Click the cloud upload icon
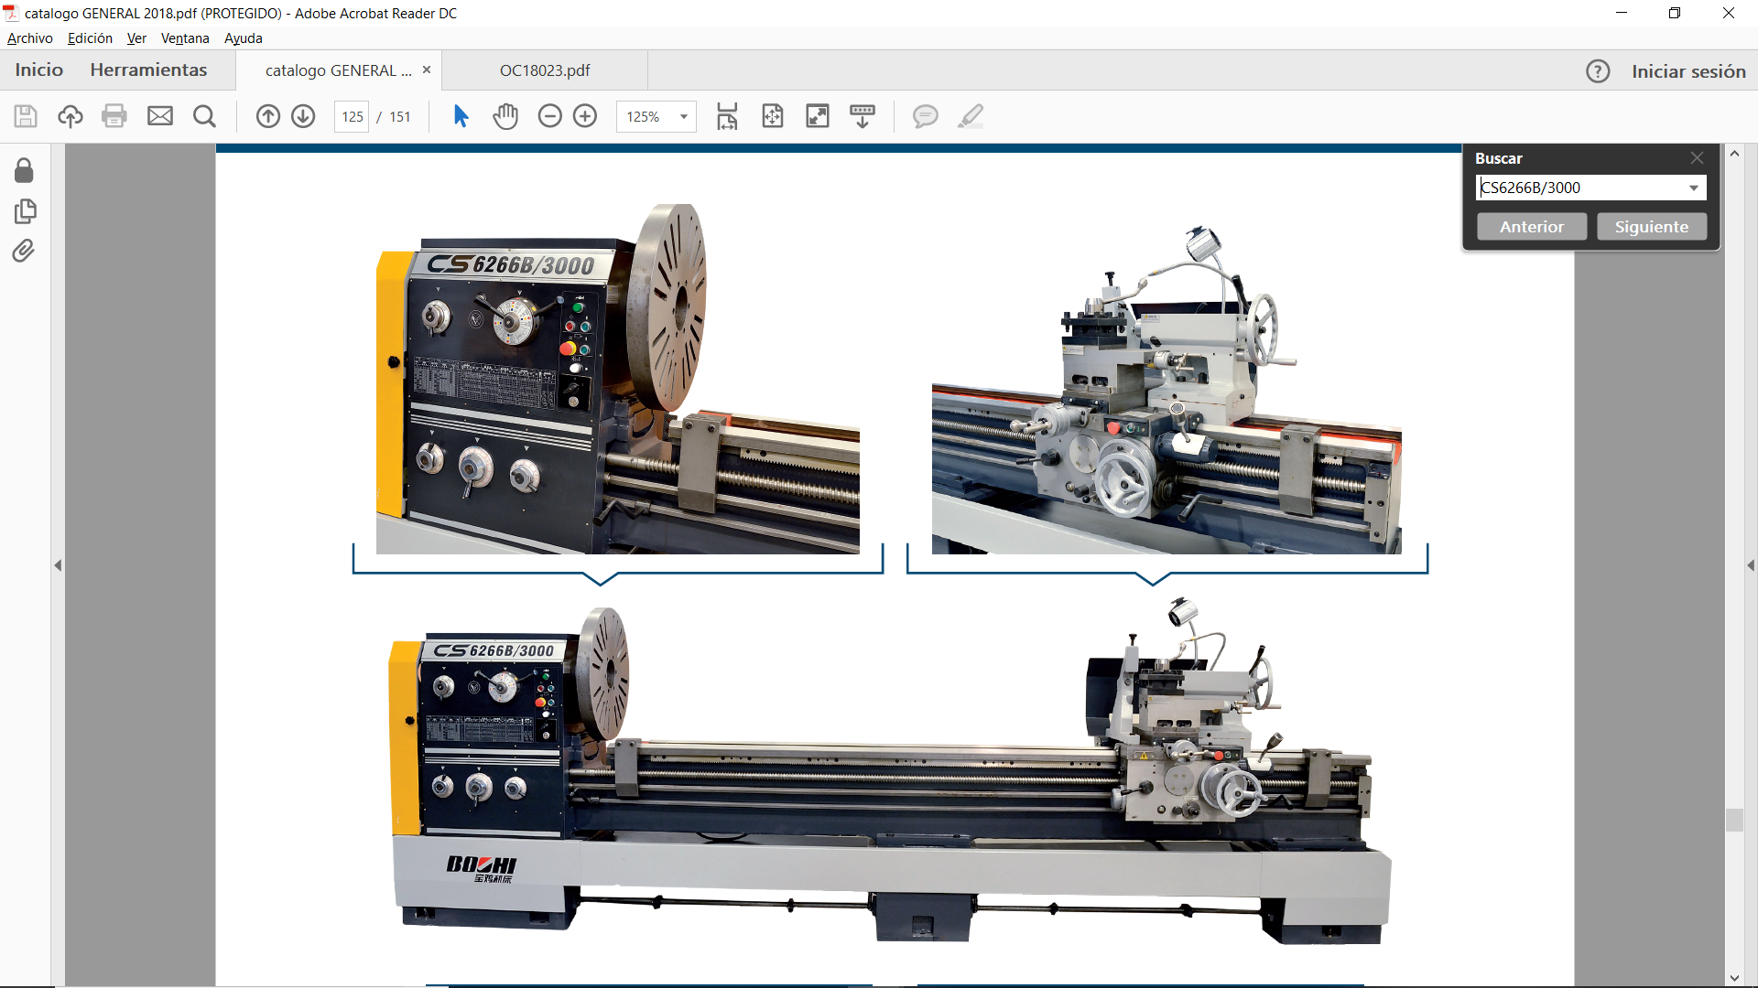1758x988 pixels. point(71,116)
